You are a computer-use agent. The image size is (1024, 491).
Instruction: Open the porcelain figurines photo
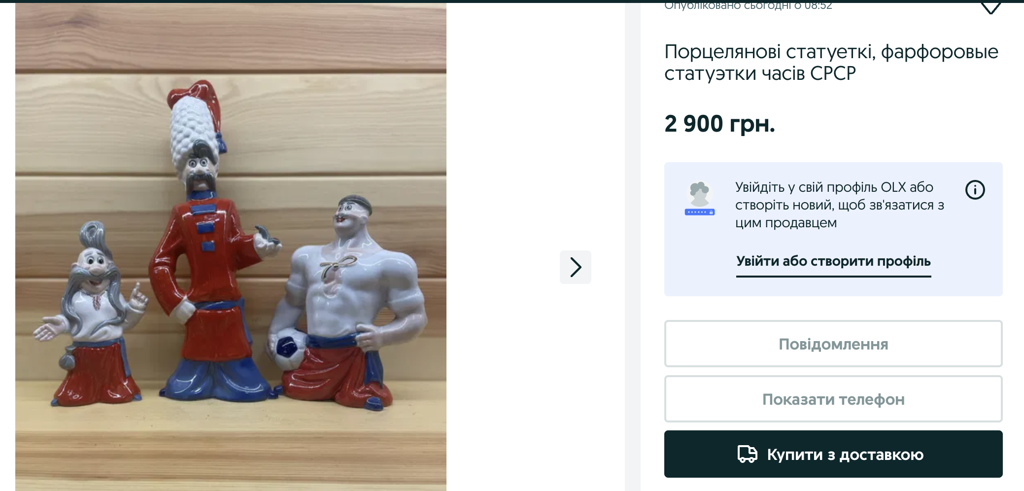pos(231,246)
